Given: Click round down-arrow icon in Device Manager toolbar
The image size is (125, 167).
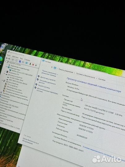Looking at the screenshot, I should click(x=36, y=65).
